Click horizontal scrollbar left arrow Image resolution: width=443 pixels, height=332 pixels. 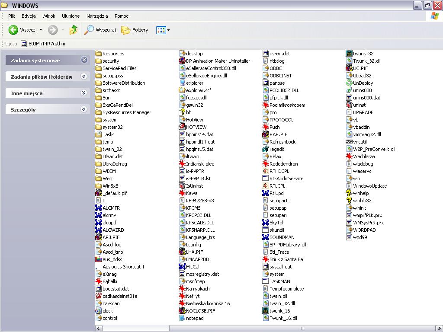[99, 329]
